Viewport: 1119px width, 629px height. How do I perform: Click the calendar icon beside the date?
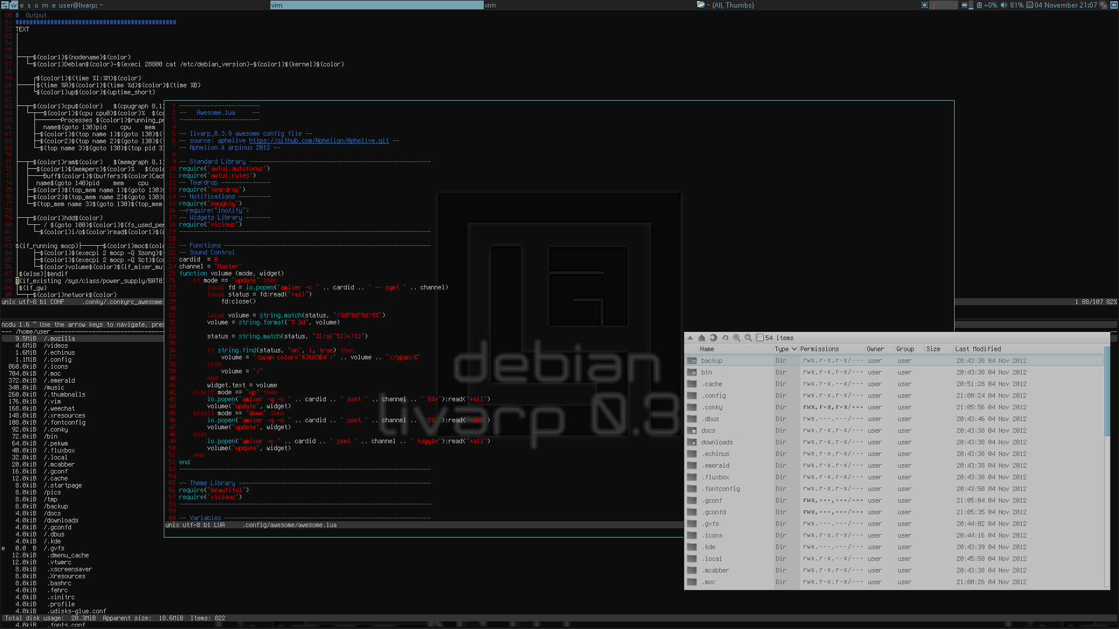click(x=1030, y=5)
